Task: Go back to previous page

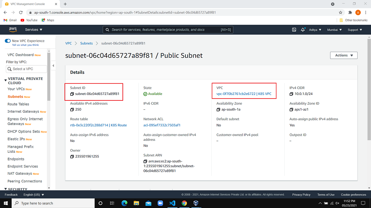Action: (x=5, y=13)
